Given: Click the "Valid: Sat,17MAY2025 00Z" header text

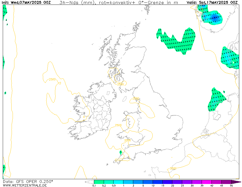Looking at the screenshot, I should coord(212,3).
